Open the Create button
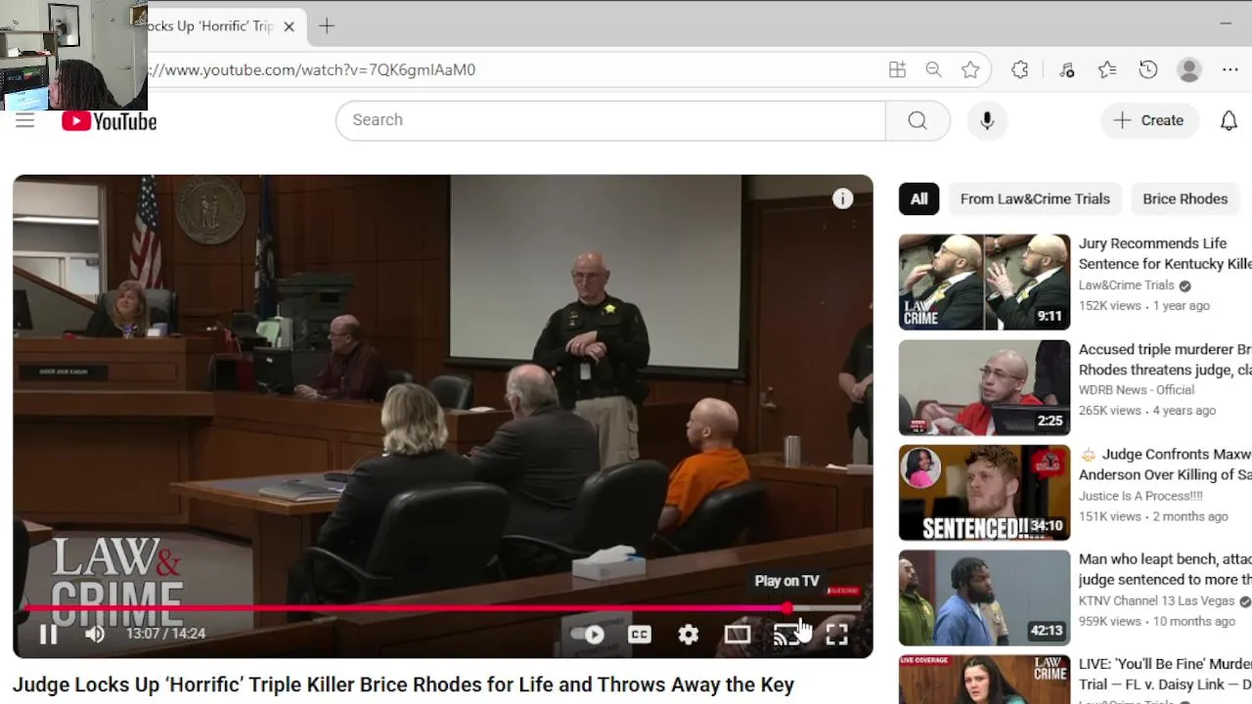Viewport: 1252px width, 704px height. (x=1148, y=120)
